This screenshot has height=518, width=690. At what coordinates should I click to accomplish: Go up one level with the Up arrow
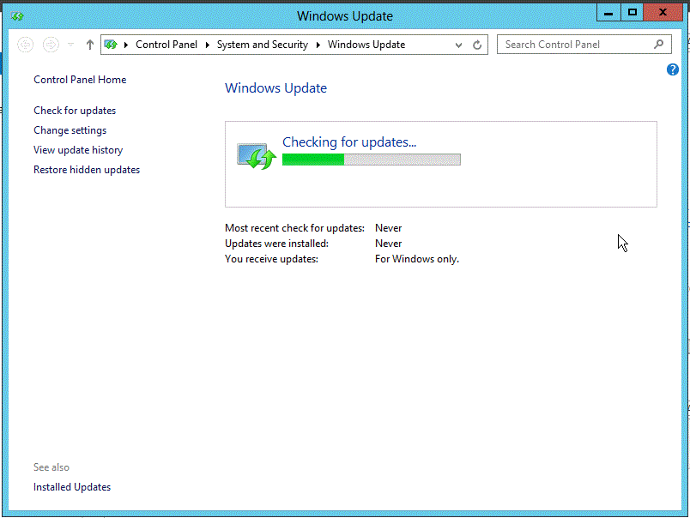coord(90,45)
